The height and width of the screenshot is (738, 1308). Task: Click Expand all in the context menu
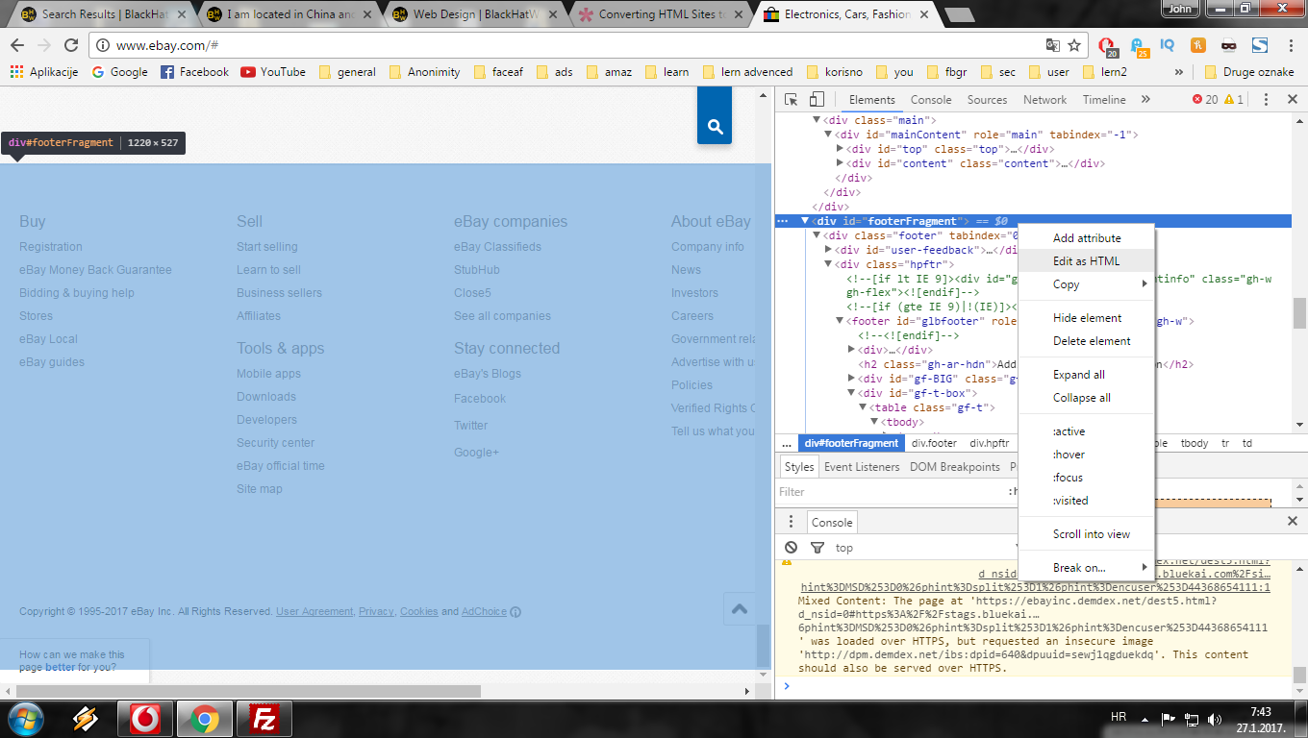[1086, 375]
